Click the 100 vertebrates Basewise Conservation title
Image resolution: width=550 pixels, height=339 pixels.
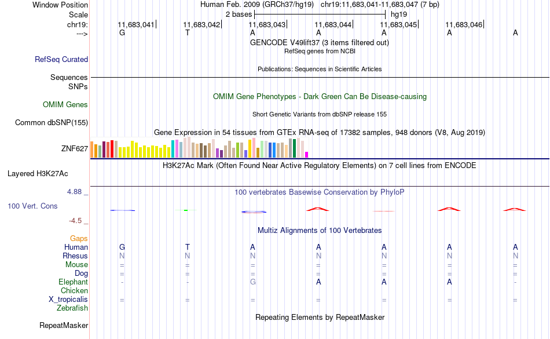click(320, 192)
